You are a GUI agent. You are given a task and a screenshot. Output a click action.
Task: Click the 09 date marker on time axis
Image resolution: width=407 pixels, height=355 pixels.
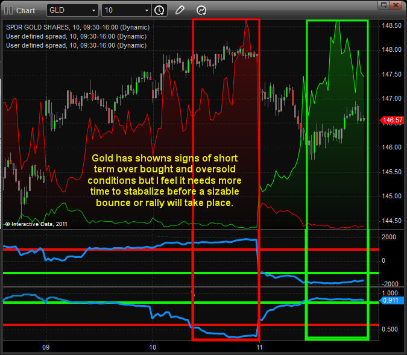pos(45,348)
